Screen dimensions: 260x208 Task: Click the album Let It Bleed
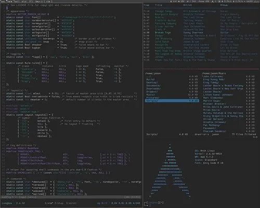pyautogui.click(x=229, y=48)
